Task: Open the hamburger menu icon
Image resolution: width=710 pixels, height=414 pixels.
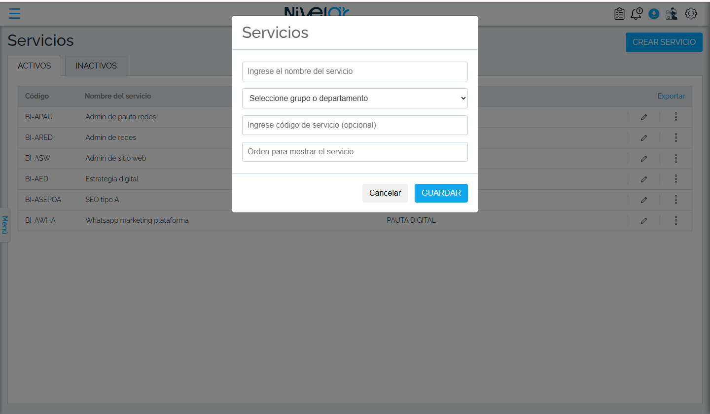Action: click(14, 13)
